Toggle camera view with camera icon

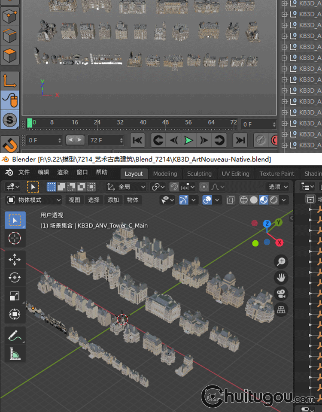tap(281, 294)
